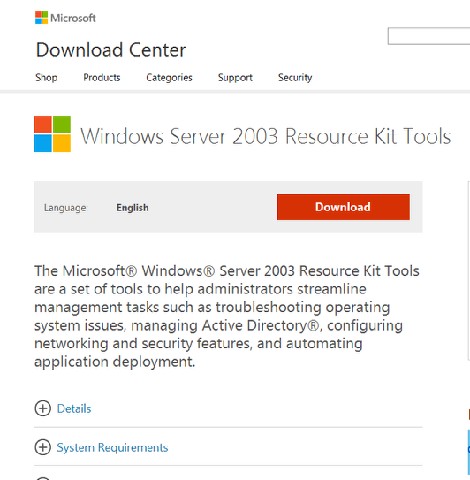This screenshot has width=470, height=480.
Task: Open the Support menu
Action: click(235, 78)
